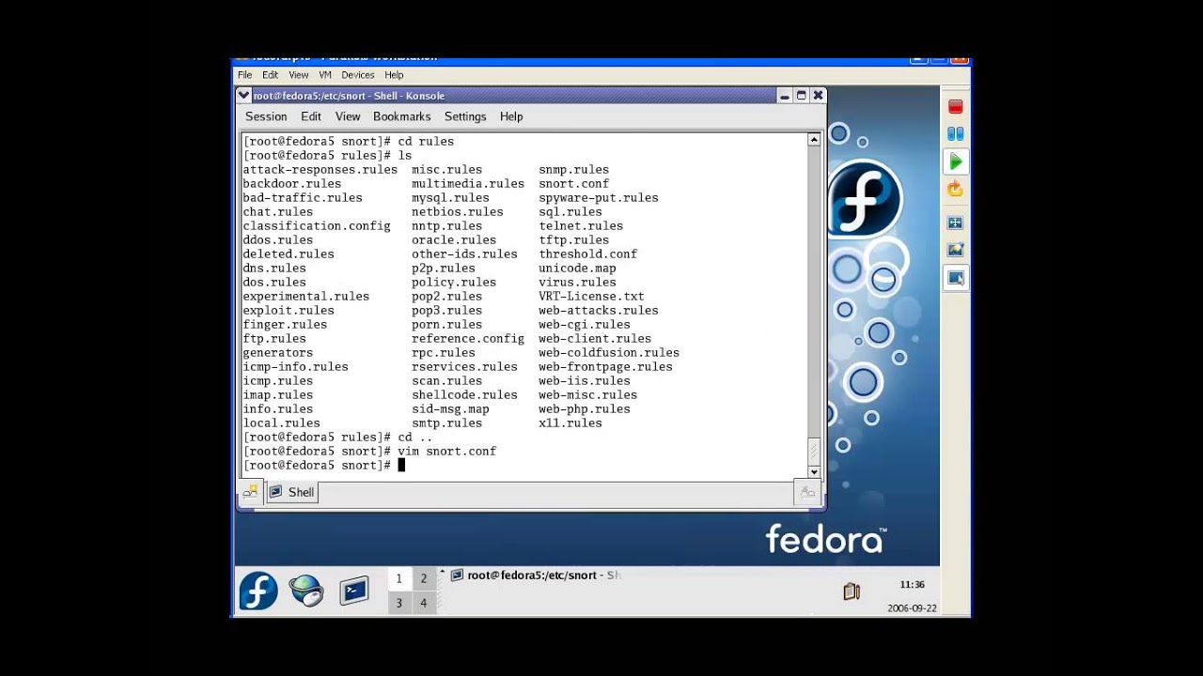Image resolution: width=1203 pixels, height=676 pixels.
Task: Launch the terminal icon in the panel
Action: click(x=354, y=591)
